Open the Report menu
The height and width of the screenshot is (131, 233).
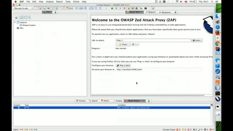(x=59, y=1)
